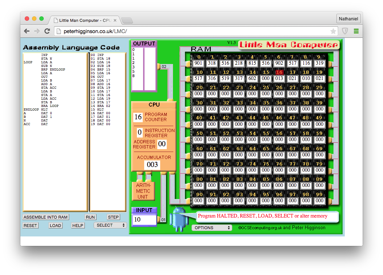Hit the RESET button

click(30, 226)
